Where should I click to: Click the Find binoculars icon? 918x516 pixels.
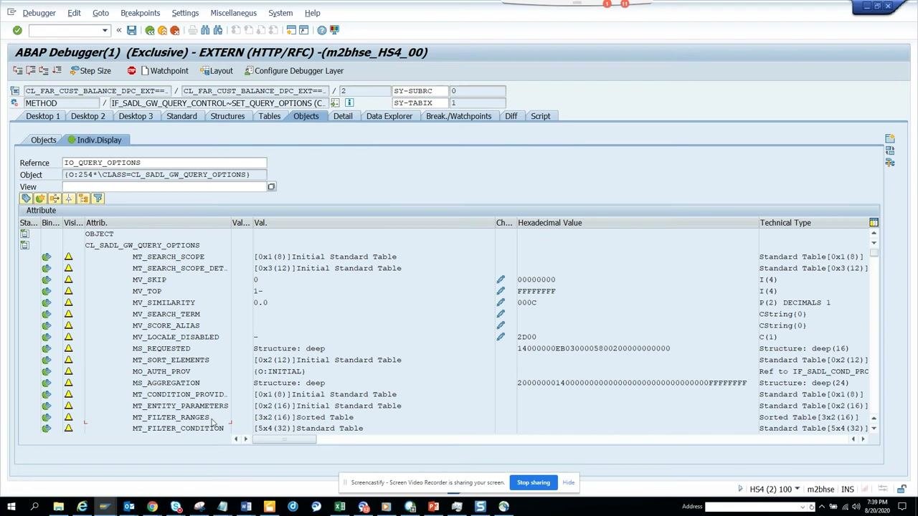[205, 30]
